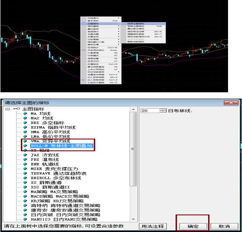Click the icon beside KDJ策略 item
Screen dimensions: 242x232
25,201
